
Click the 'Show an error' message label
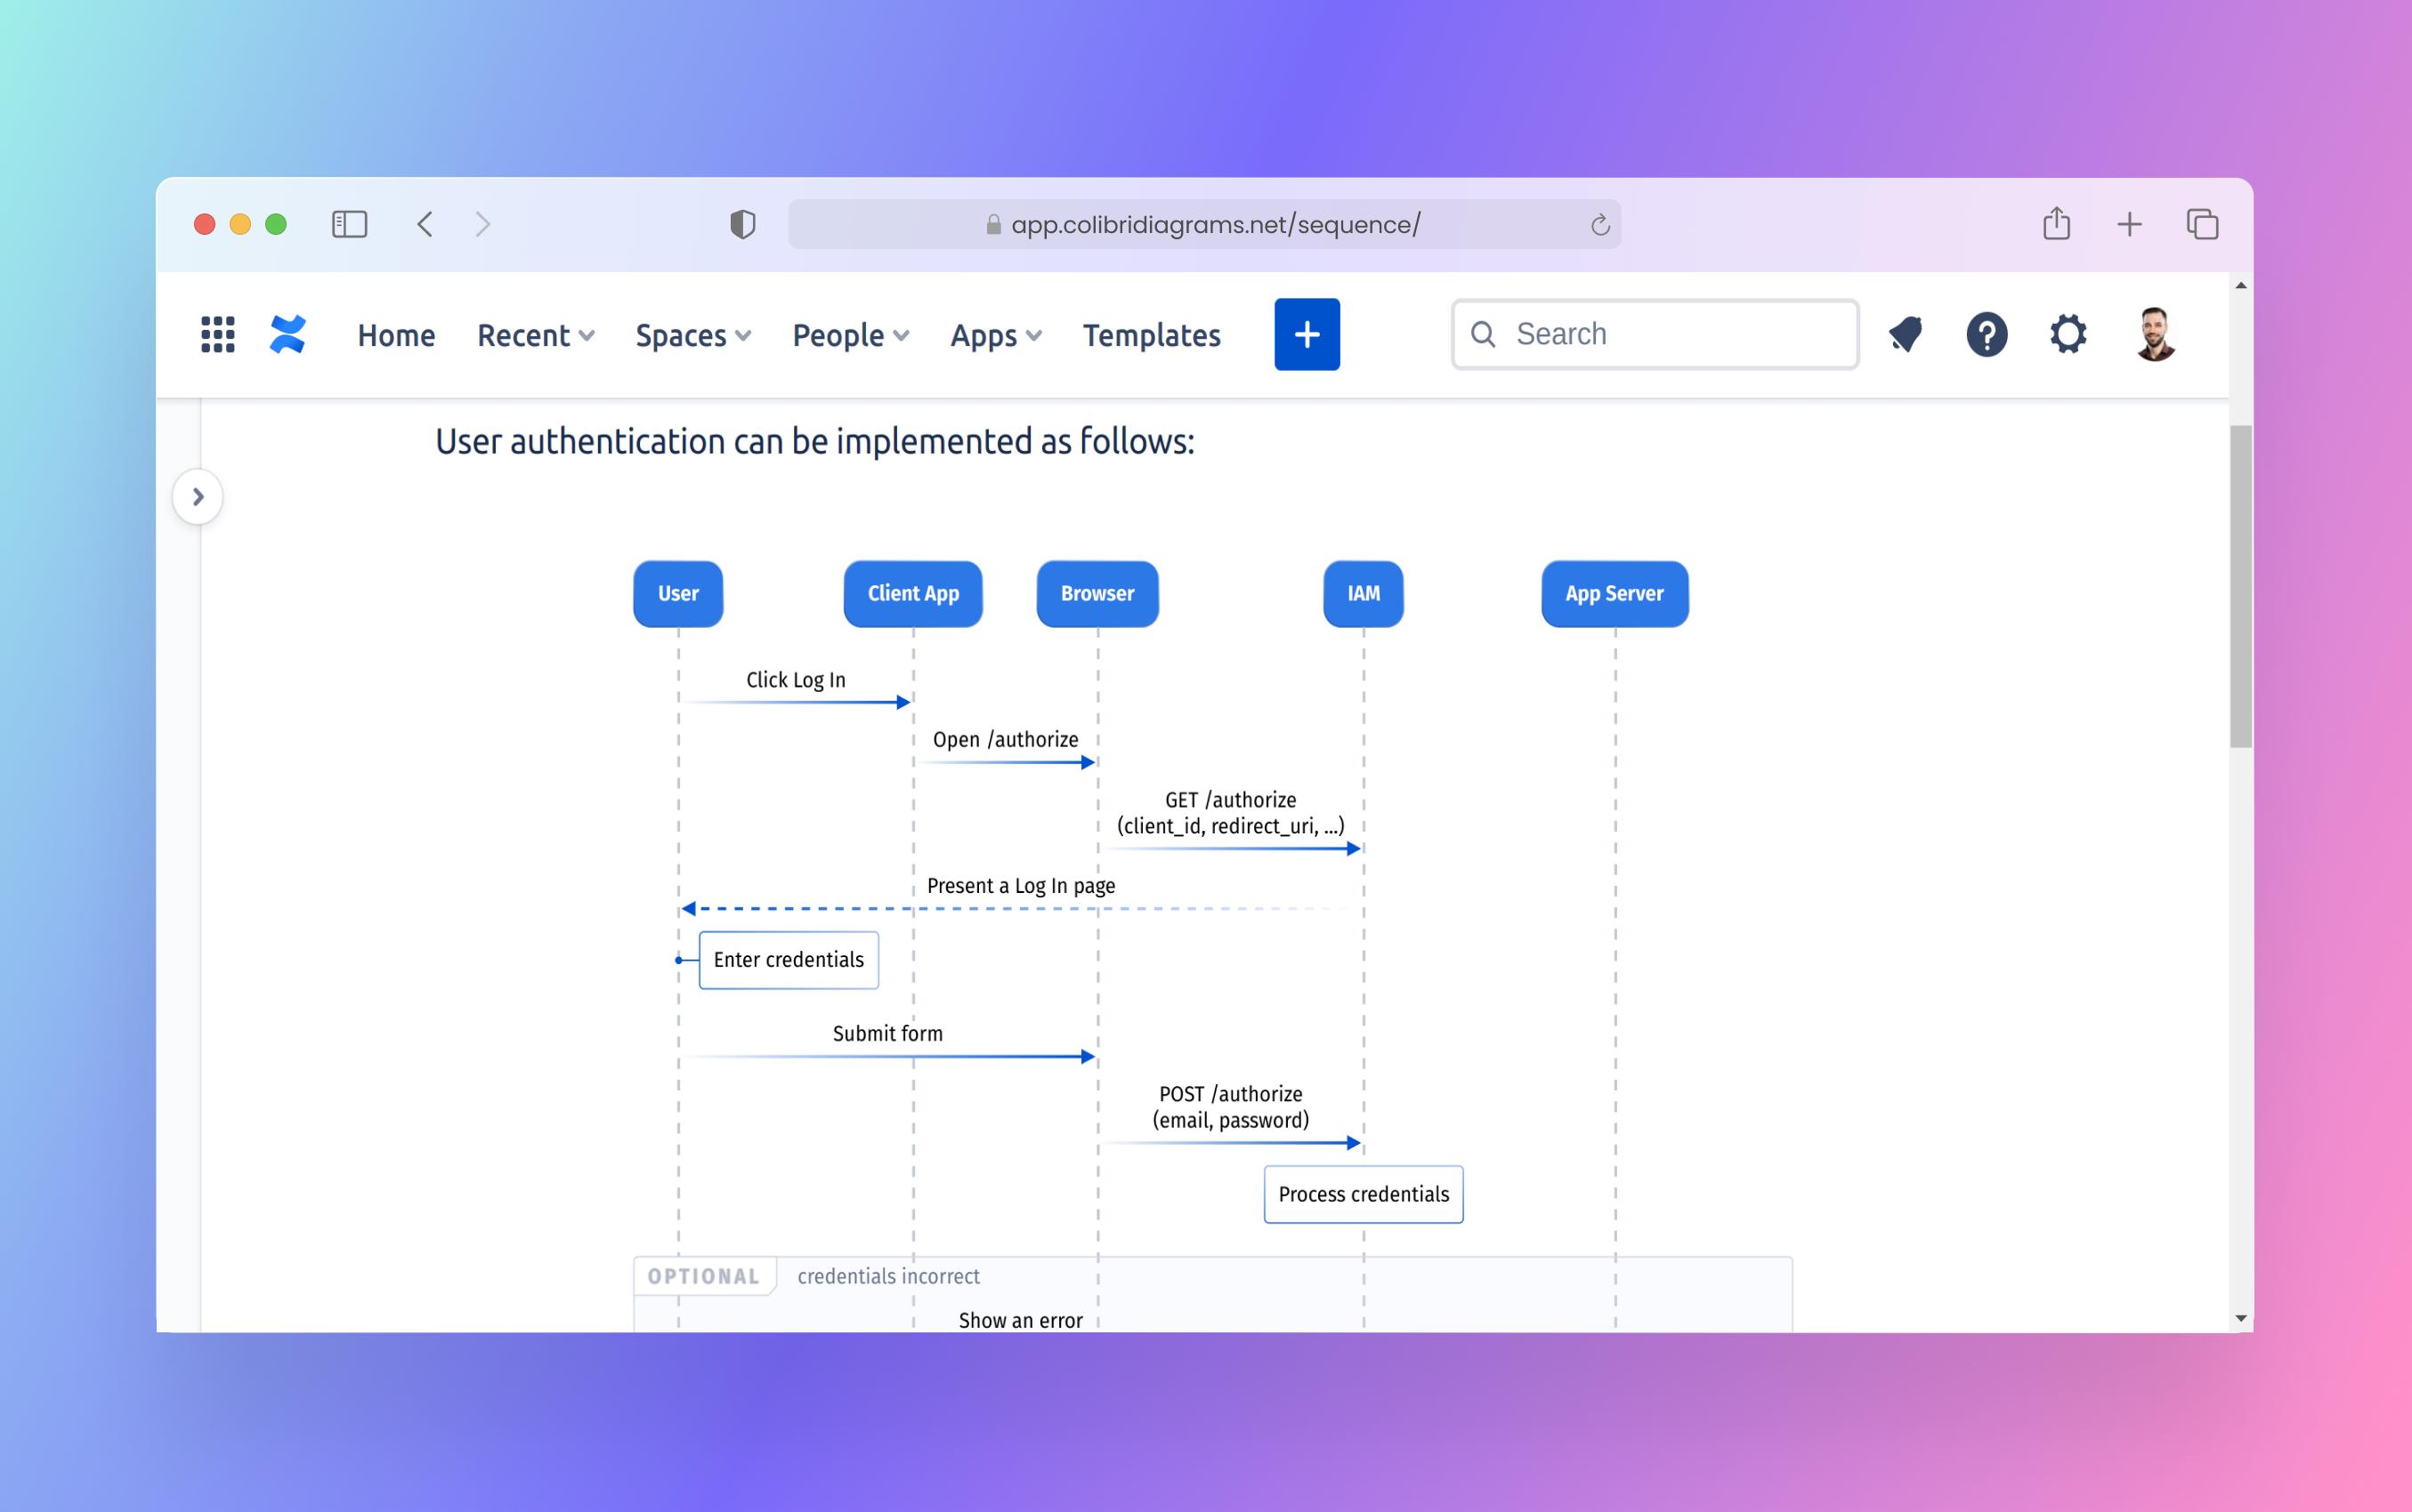(x=1019, y=1320)
